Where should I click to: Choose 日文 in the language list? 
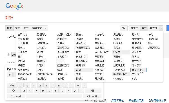tap(20, 56)
